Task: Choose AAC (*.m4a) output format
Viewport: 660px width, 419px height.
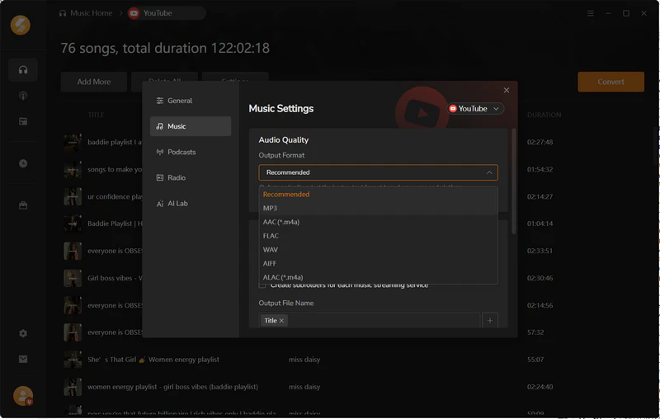Action: pos(378,222)
